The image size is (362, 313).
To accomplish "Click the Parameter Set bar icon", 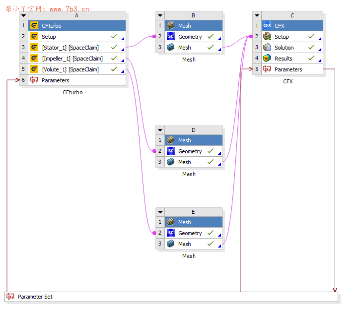I will [x=10, y=297].
